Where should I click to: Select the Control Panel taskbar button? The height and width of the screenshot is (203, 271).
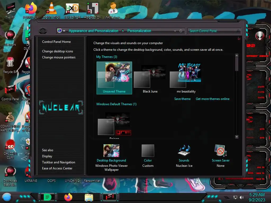[x=110, y=197]
